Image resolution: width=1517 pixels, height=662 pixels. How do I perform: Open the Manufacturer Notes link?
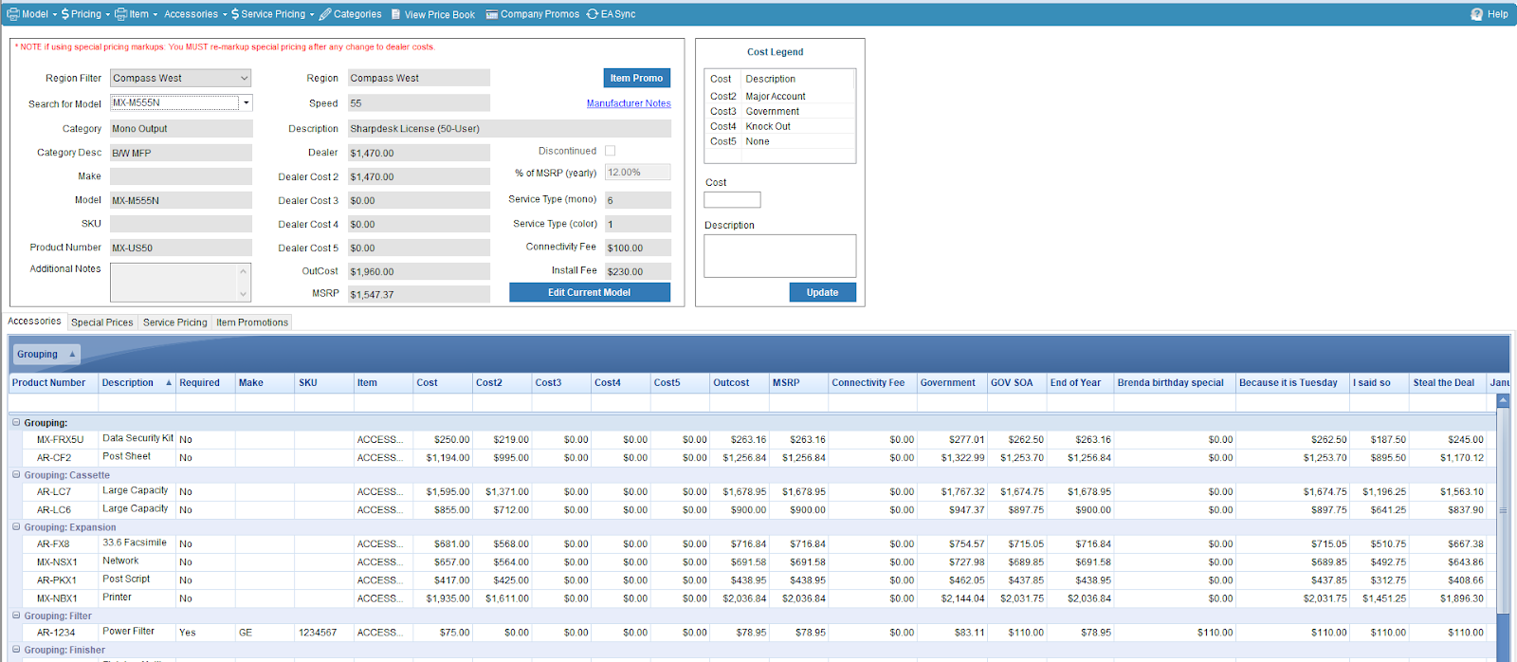click(x=629, y=103)
